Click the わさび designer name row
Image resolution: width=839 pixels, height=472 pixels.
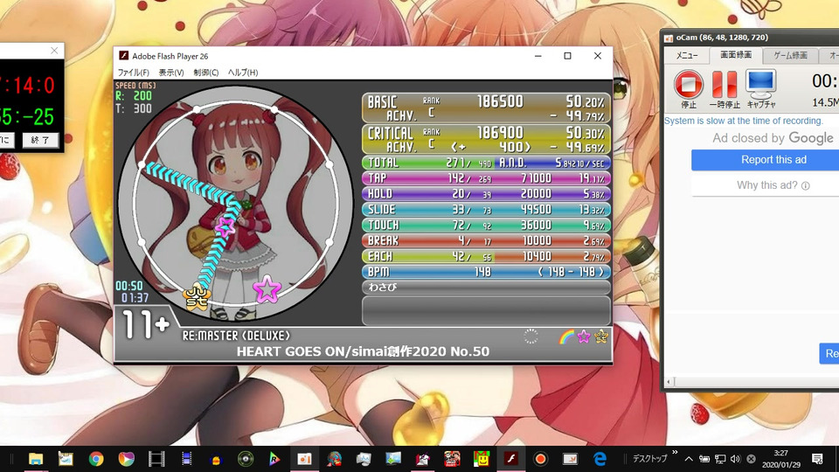coord(486,288)
